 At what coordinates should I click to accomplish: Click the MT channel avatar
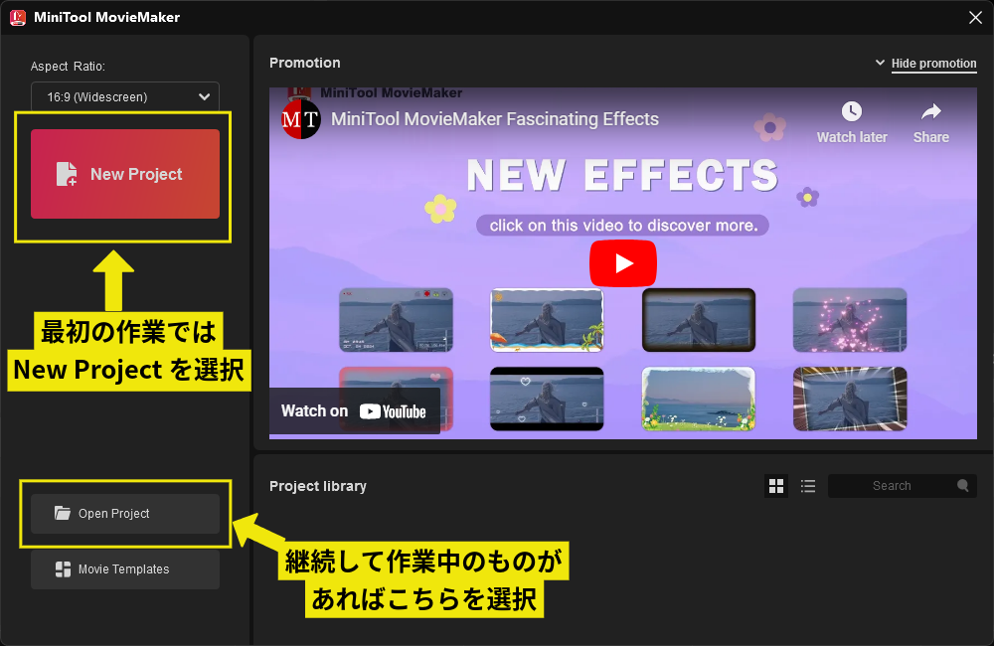pos(300,119)
